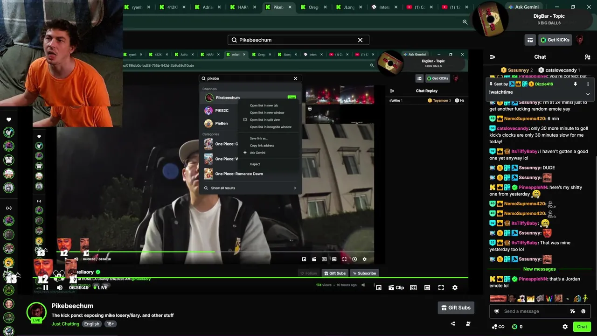Open the Just Chatting category link

point(65,324)
